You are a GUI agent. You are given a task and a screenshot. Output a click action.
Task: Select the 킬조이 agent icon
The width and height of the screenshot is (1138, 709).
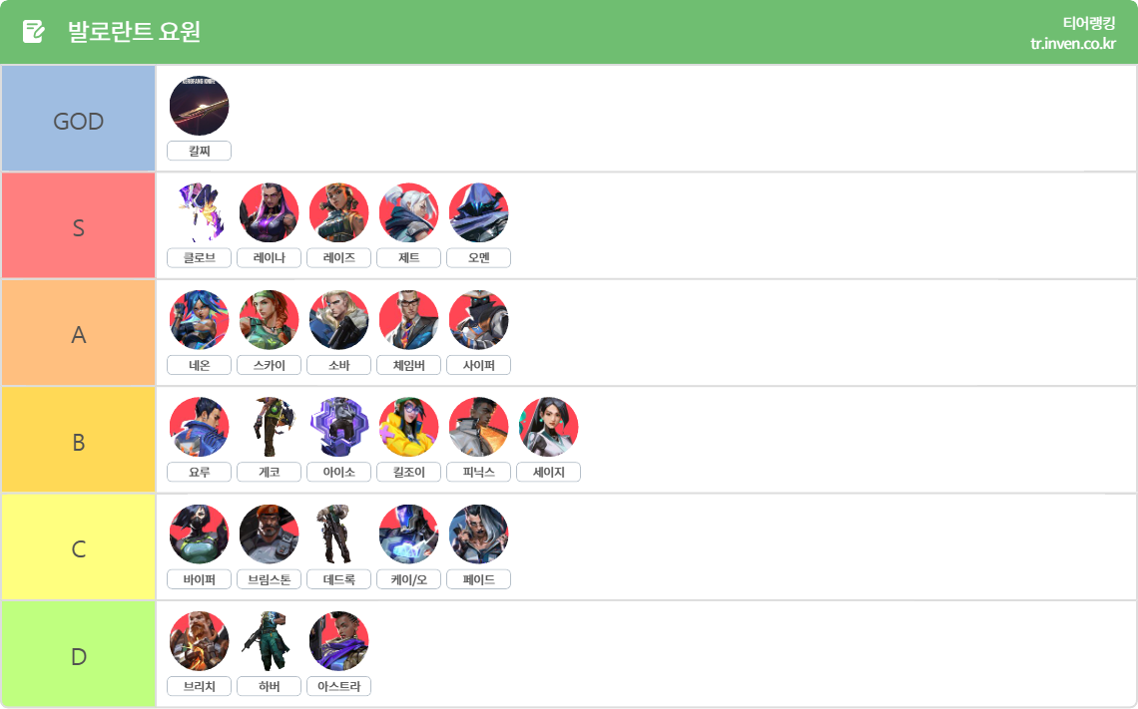pyautogui.click(x=408, y=427)
